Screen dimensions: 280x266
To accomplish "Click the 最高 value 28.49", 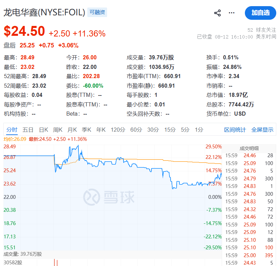I will 27,58.
